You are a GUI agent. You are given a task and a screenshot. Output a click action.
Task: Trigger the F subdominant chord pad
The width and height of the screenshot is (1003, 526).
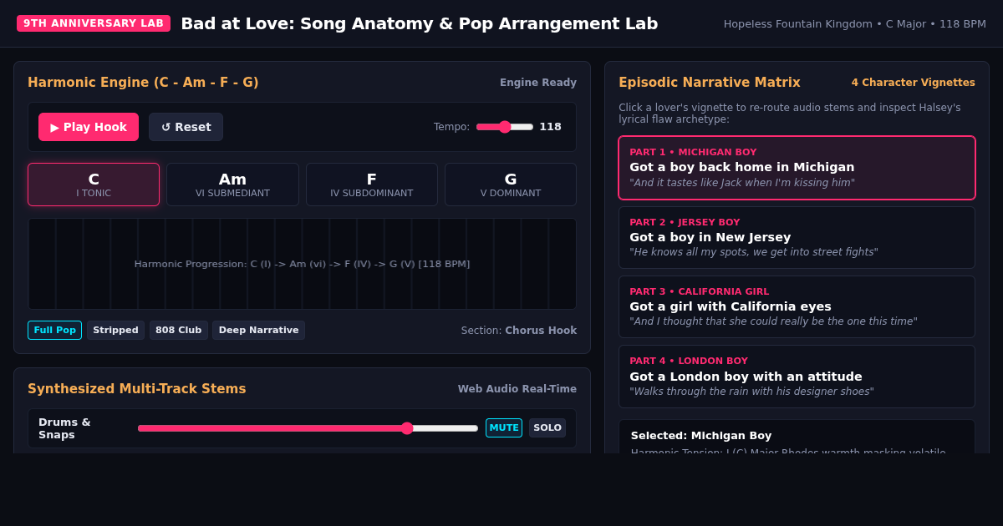tap(372, 185)
